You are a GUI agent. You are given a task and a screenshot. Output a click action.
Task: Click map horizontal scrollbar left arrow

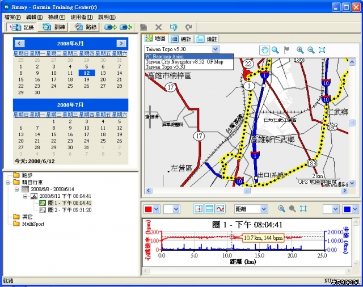coord(149,190)
